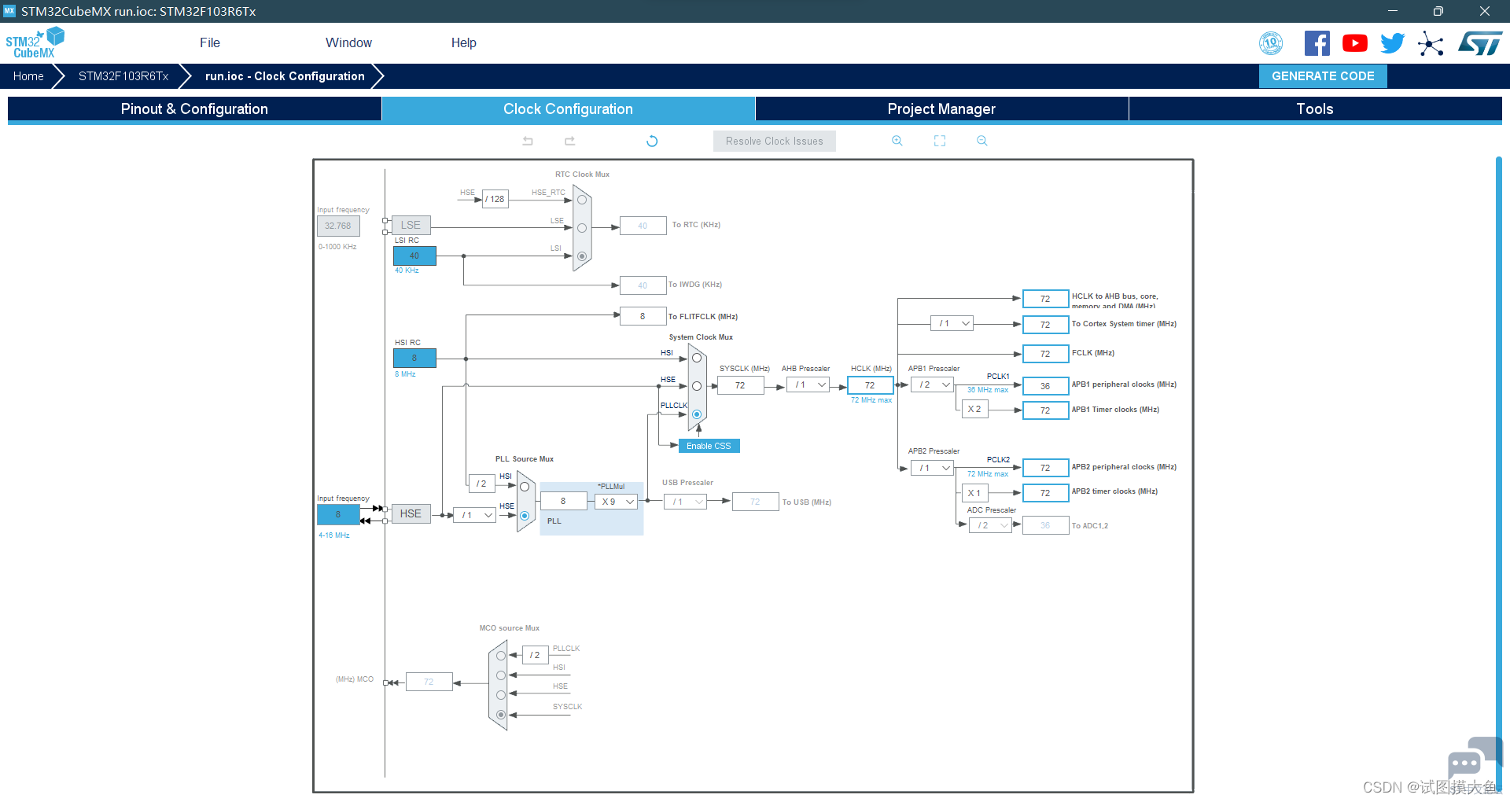This screenshot has width=1510, height=802.
Task: Open the APB1 Prescaler dropdown
Action: point(932,385)
